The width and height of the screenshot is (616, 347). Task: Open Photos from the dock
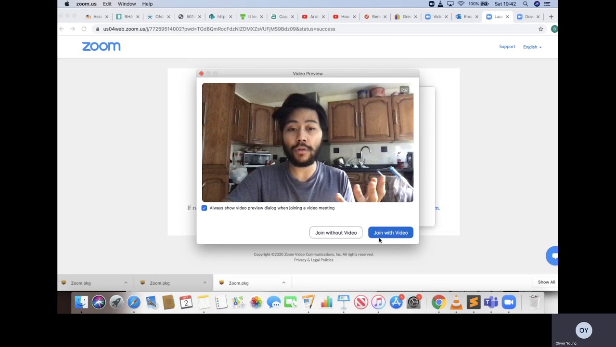click(256, 302)
